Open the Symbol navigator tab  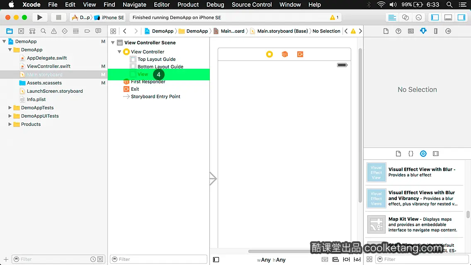tap(21, 31)
